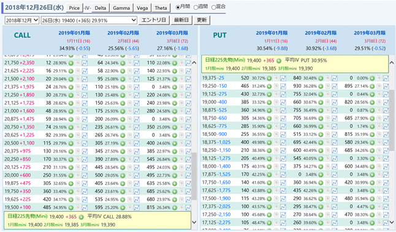396x232 pixels.
Task: Open chart icon for CALL 19,875 January column
Action: click(x=85, y=184)
